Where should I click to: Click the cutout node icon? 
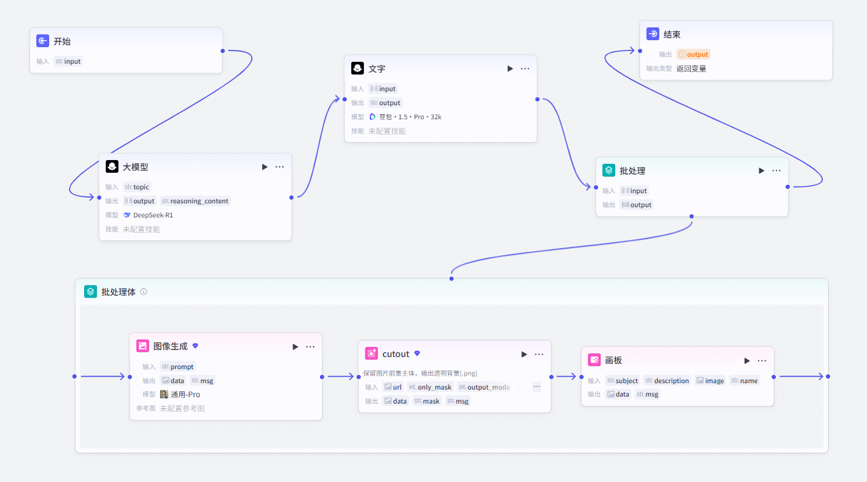(372, 354)
